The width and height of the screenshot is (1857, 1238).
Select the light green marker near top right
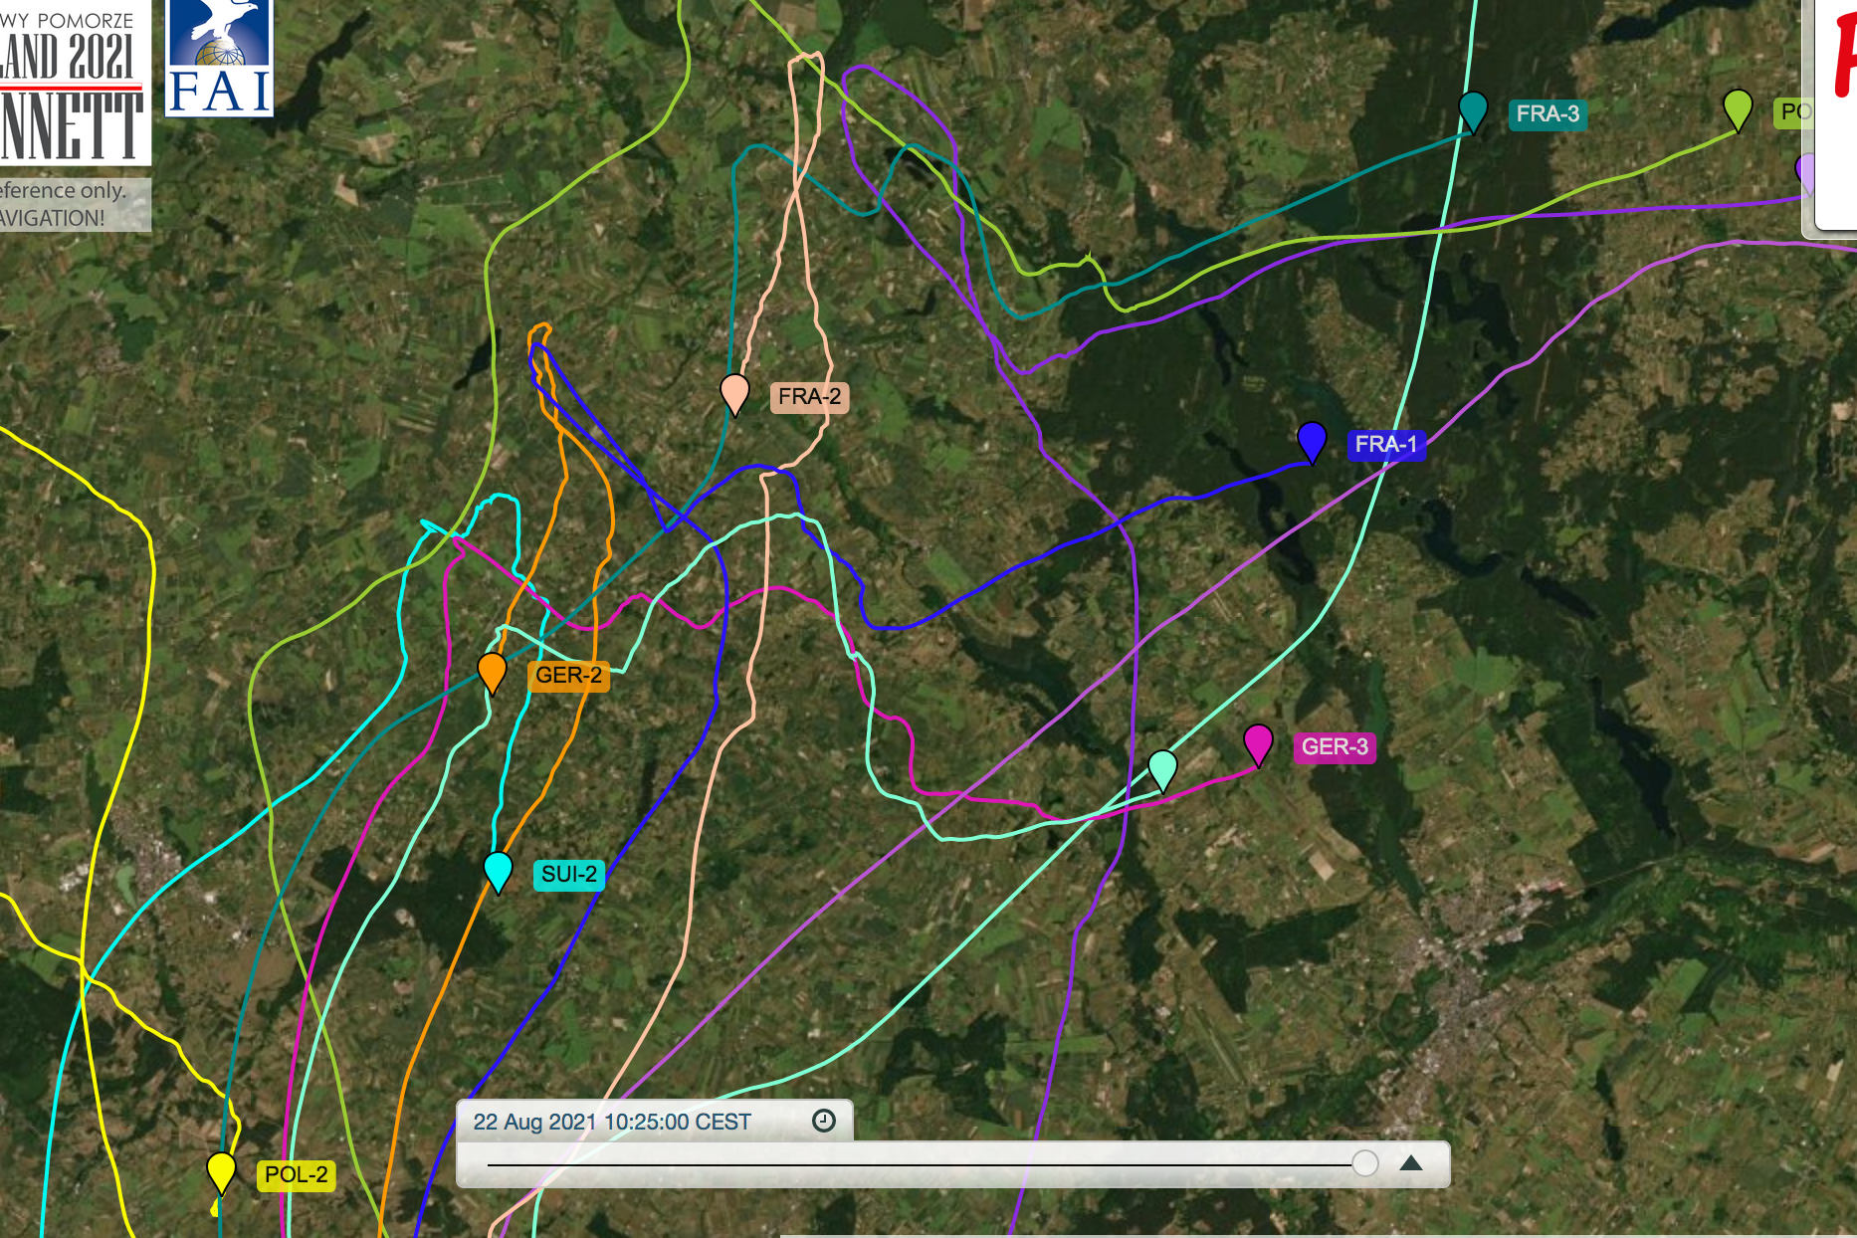coord(1737,107)
